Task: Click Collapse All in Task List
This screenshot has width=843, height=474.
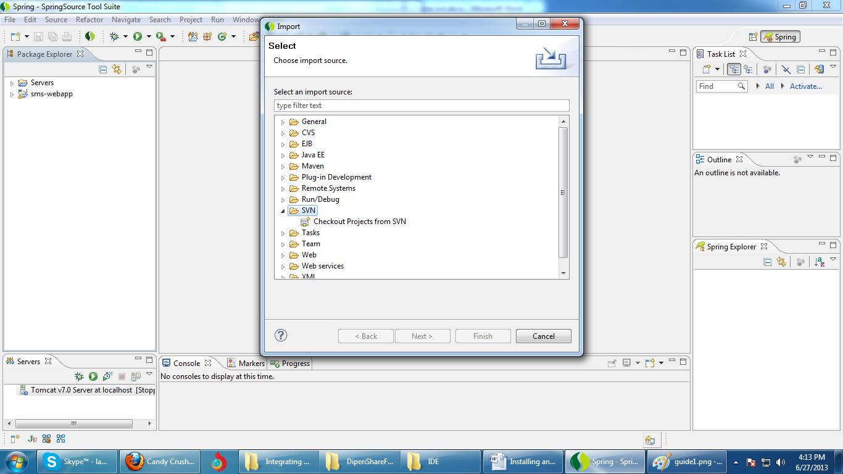Action: (800, 70)
